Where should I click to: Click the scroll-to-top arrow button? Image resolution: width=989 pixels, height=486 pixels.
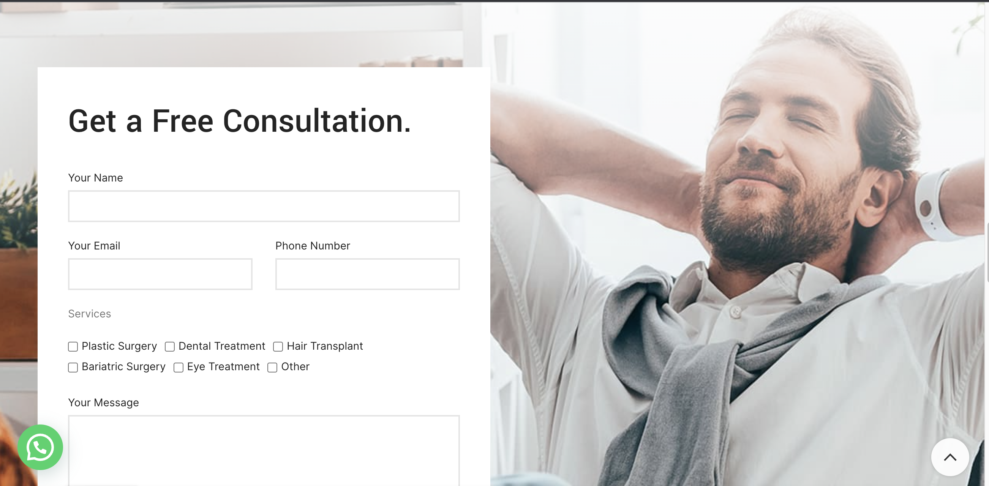click(x=950, y=457)
